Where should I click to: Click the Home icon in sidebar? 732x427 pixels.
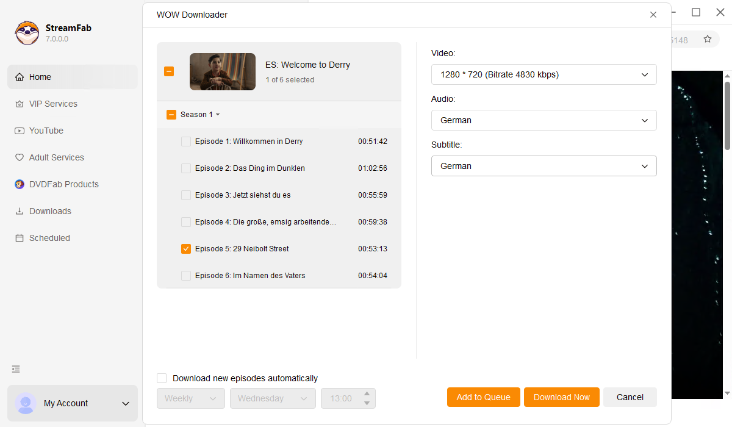(x=20, y=77)
